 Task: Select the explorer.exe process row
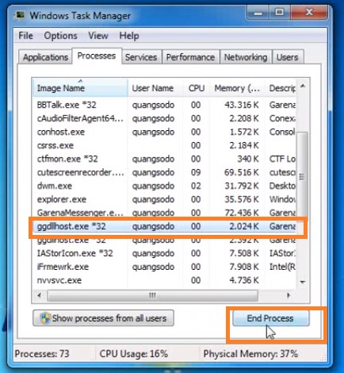pos(164,199)
